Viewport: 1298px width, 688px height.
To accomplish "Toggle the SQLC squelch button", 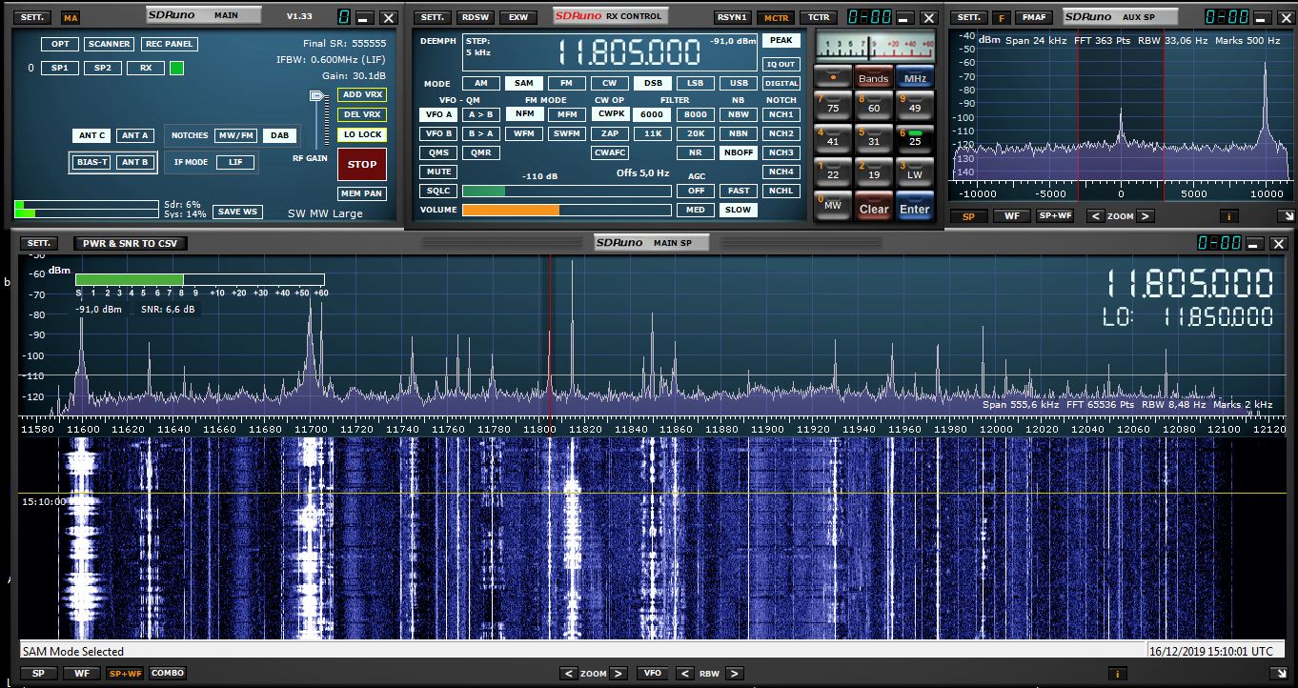I will coord(439,191).
